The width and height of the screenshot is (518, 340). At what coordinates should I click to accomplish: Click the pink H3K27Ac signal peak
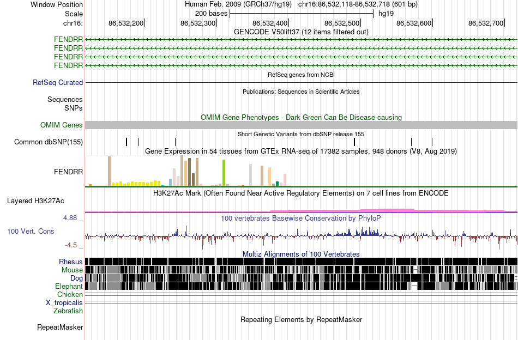(x=396, y=210)
